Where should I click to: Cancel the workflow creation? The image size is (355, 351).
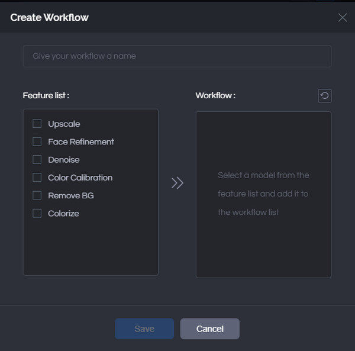pos(210,329)
